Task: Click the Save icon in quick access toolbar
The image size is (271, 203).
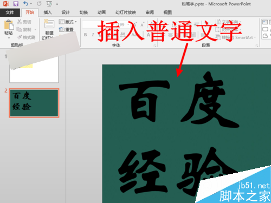Action: [x=16, y=4]
